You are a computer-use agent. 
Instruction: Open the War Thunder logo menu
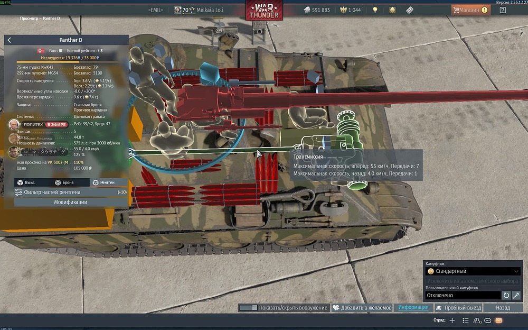(x=264, y=11)
